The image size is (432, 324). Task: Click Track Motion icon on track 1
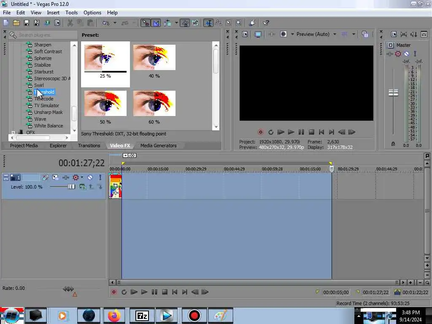[55, 178]
